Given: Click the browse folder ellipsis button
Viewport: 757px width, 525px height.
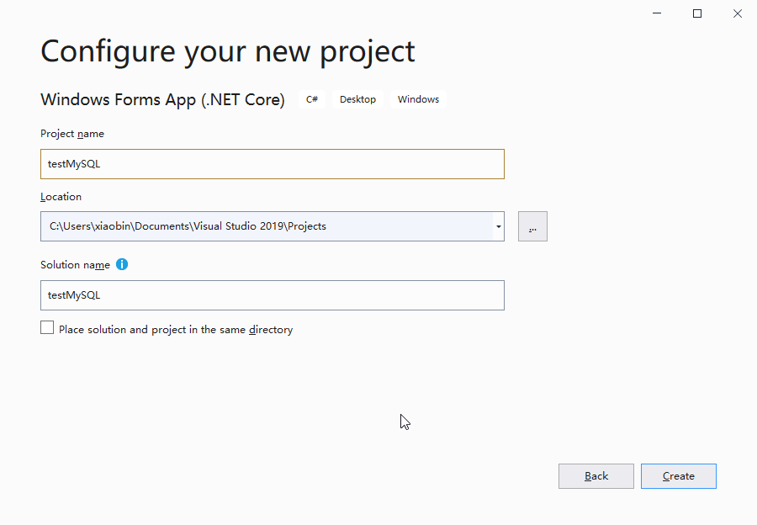Looking at the screenshot, I should pos(532,226).
